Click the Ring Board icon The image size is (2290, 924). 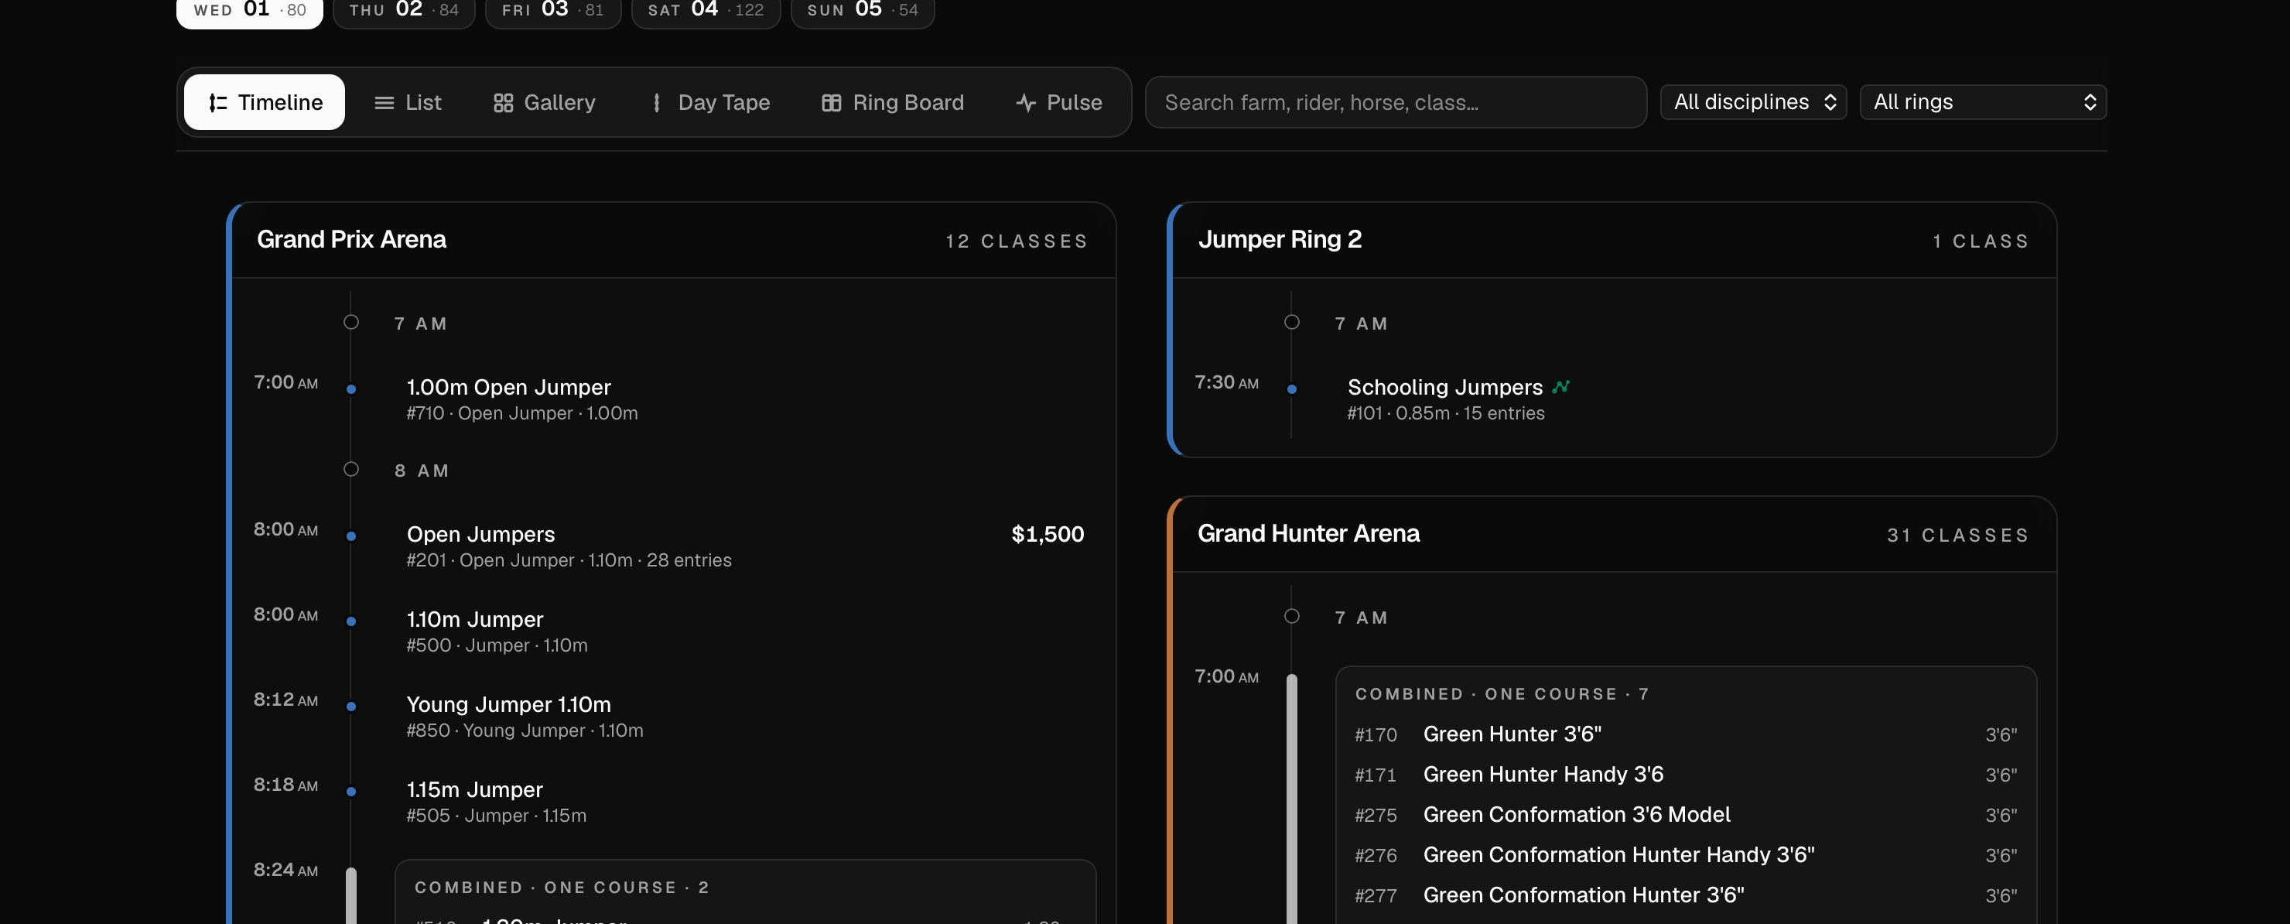[831, 103]
